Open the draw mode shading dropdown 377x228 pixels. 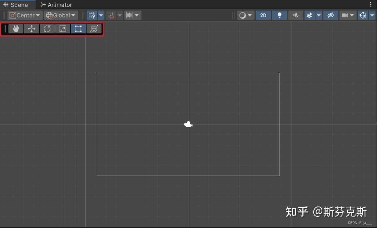tap(246, 15)
